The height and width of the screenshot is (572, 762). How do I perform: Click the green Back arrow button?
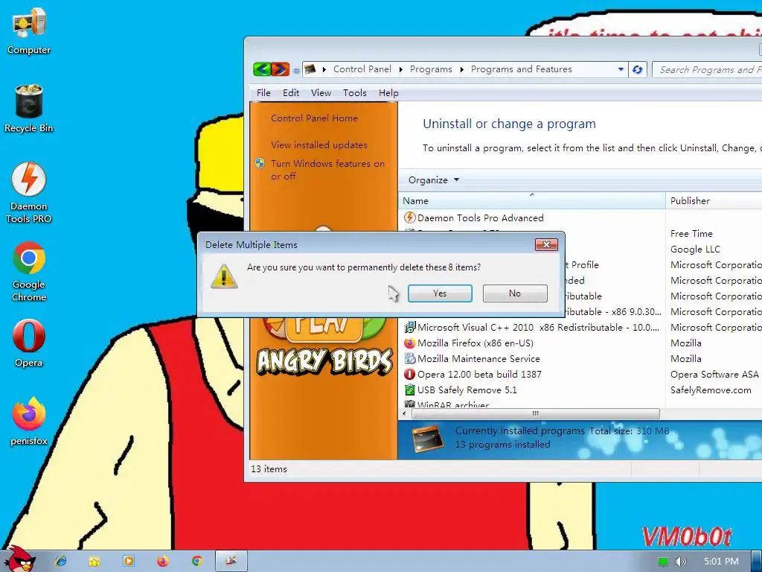262,69
